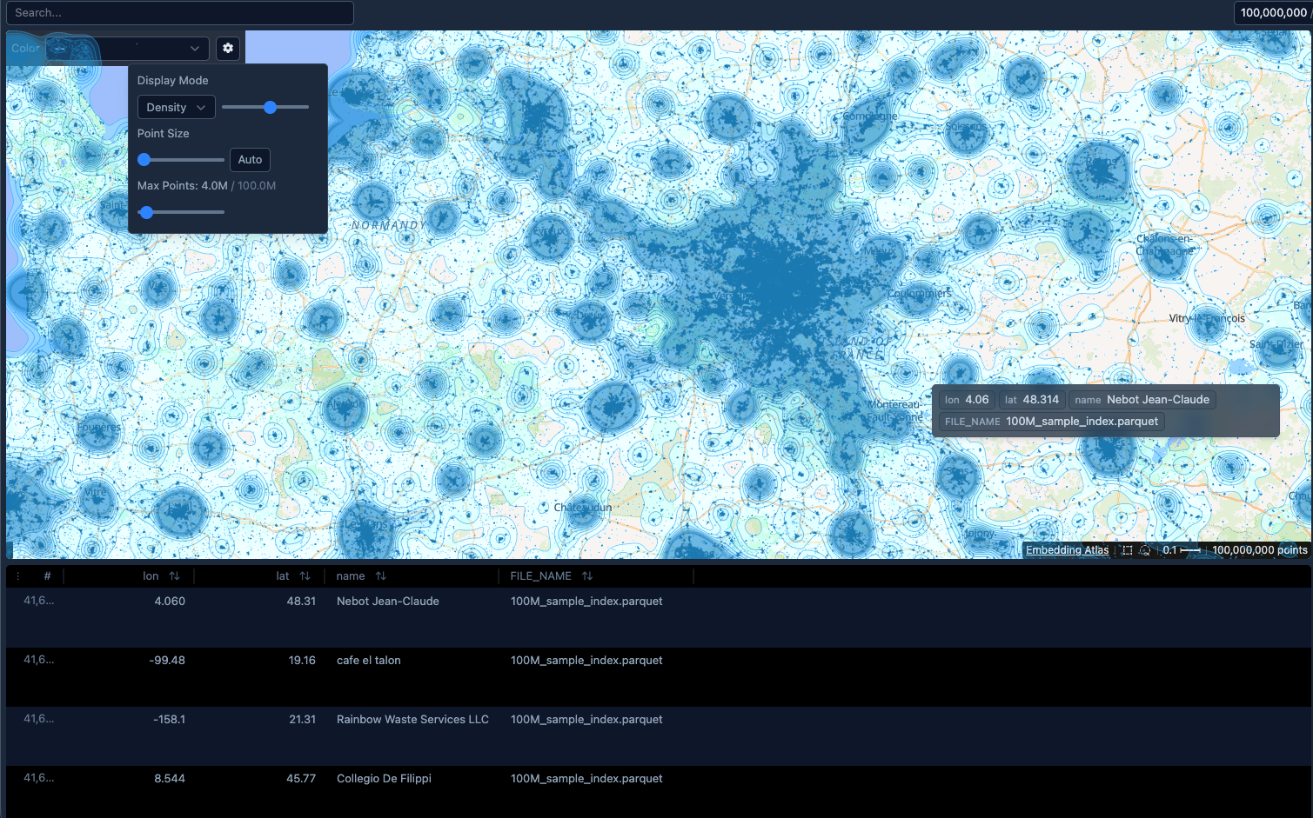Sort table by FILE_NAME column
Viewport: 1313px width, 818px height.
point(587,576)
